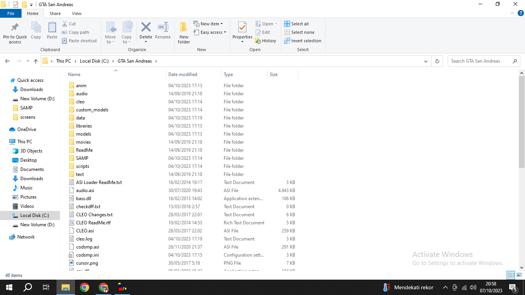Click the Search GTA San Andreas box

coord(484,61)
